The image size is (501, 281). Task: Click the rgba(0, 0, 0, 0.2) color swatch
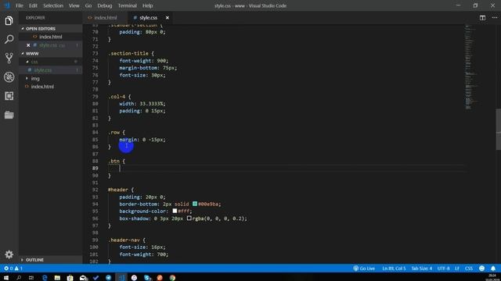pyautogui.click(x=189, y=218)
